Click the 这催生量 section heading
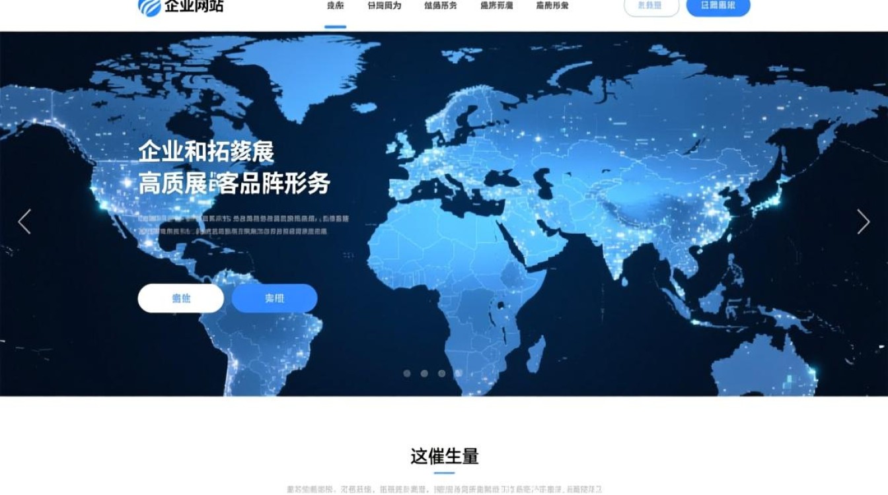888x495 pixels. pyautogui.click(x=444, y=456)
